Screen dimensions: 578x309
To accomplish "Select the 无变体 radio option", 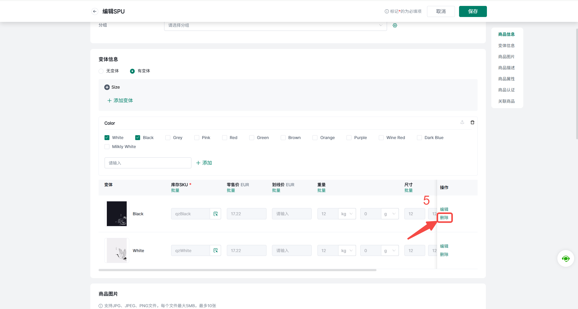I will coord(101,71).
